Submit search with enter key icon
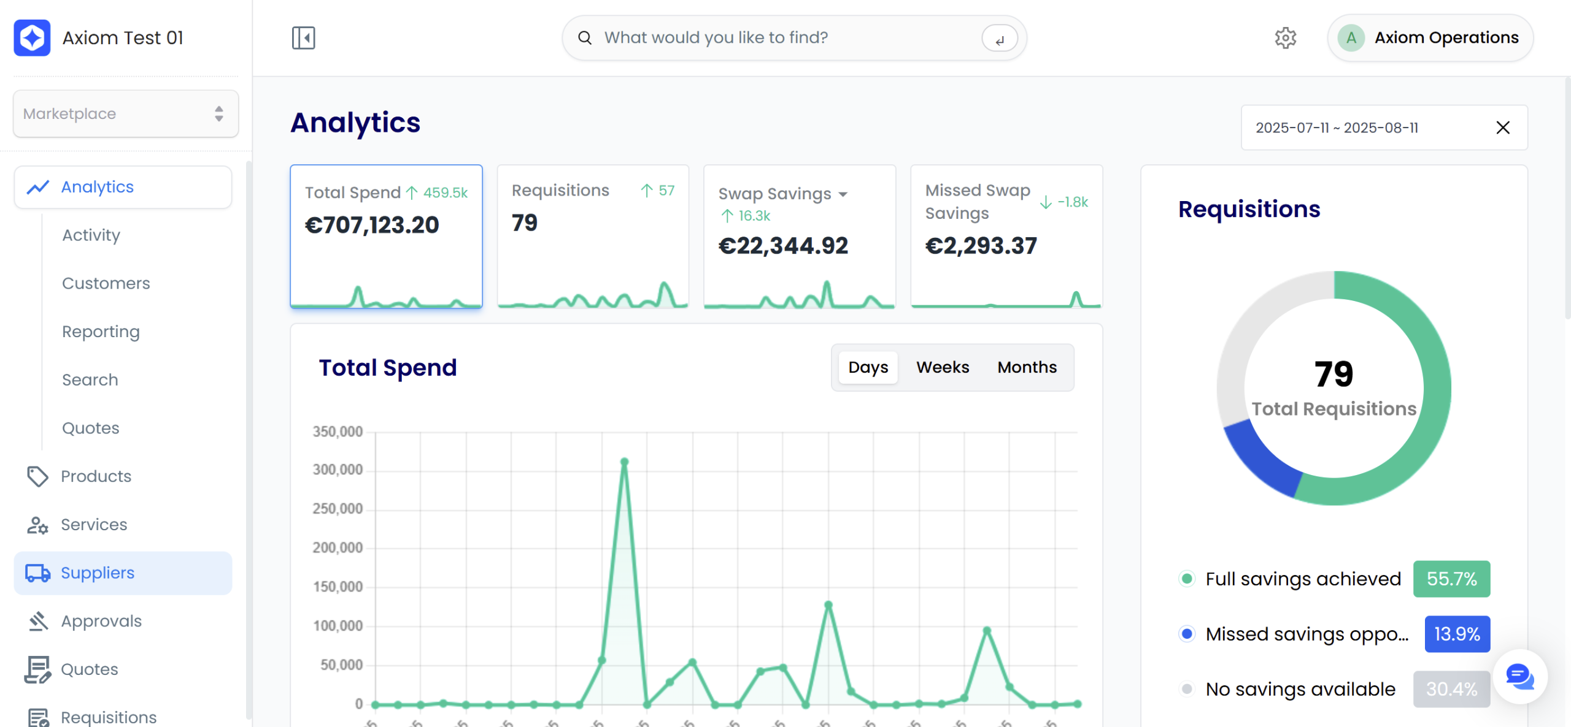The height and width of the screenshot is (727, 1571). tap(1000, 39)
